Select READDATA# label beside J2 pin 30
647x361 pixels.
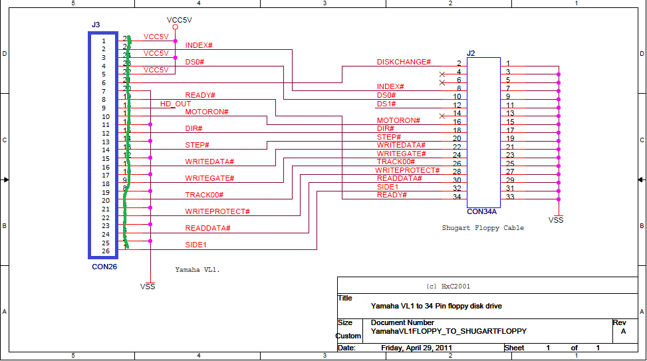point(399,178)
